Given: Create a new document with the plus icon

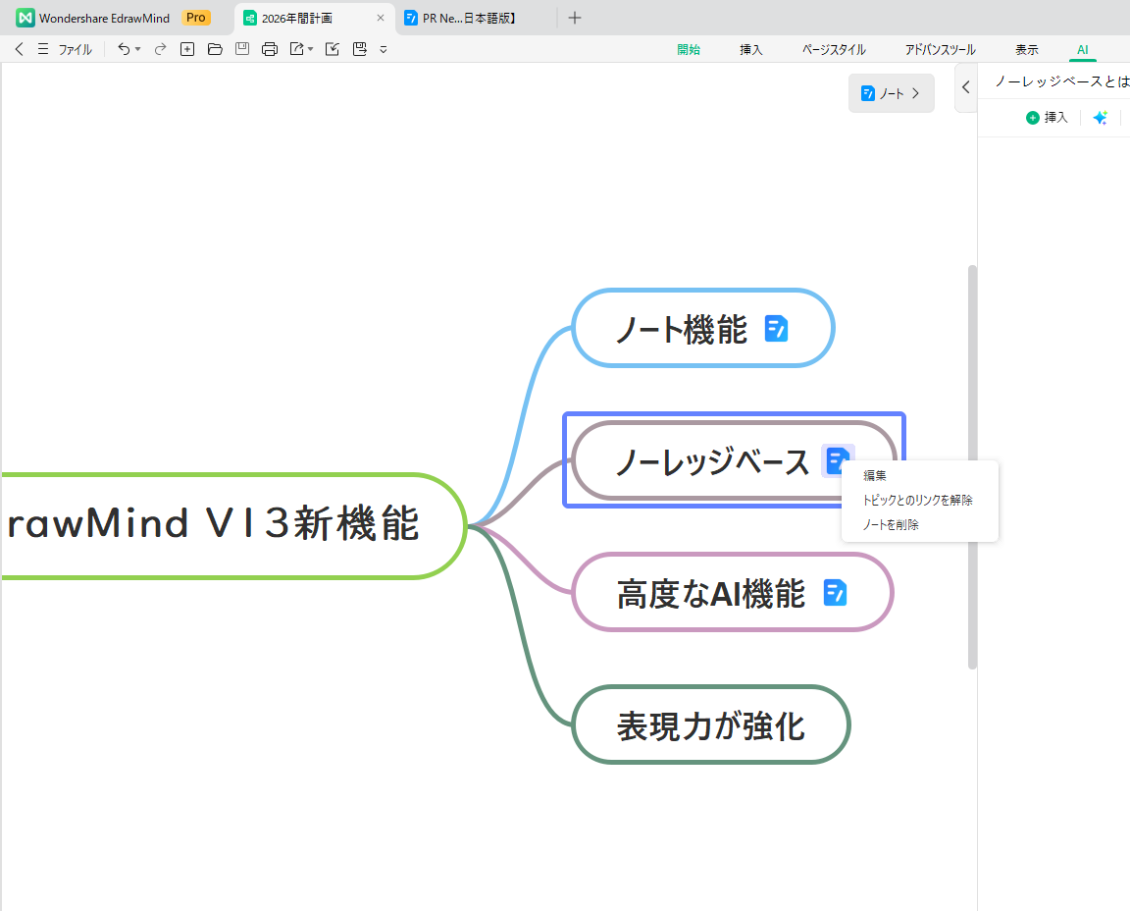Looking at the screenshot, I should pos(187,49).
